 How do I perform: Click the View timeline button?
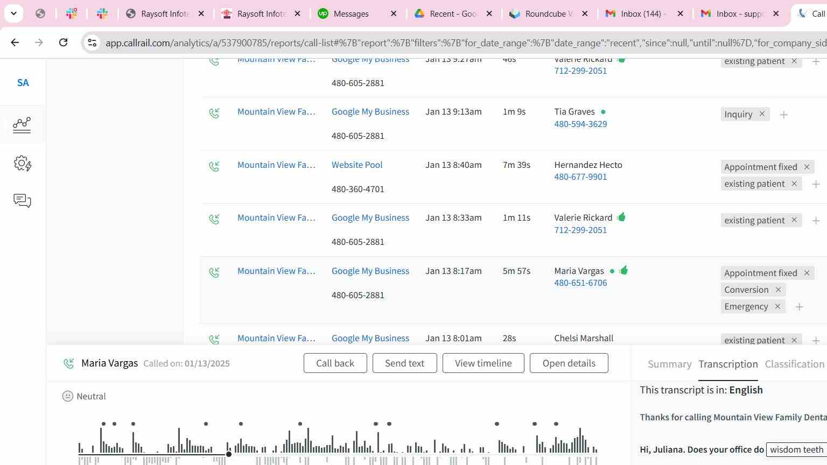click(483, 363)
